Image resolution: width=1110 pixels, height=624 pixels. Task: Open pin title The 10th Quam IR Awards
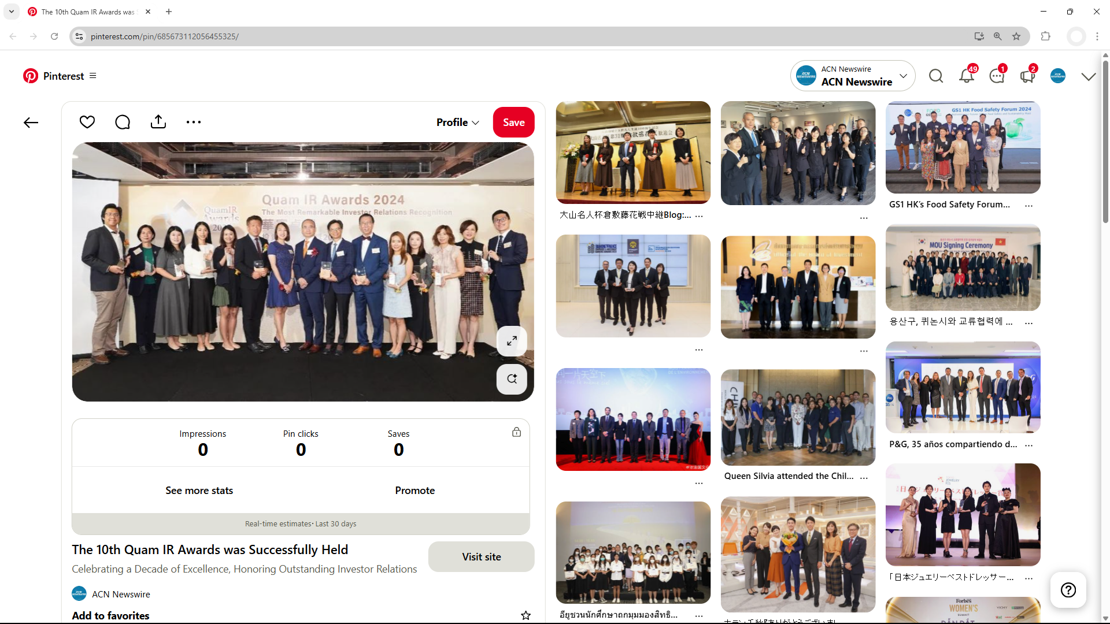(x=210, y=550)
